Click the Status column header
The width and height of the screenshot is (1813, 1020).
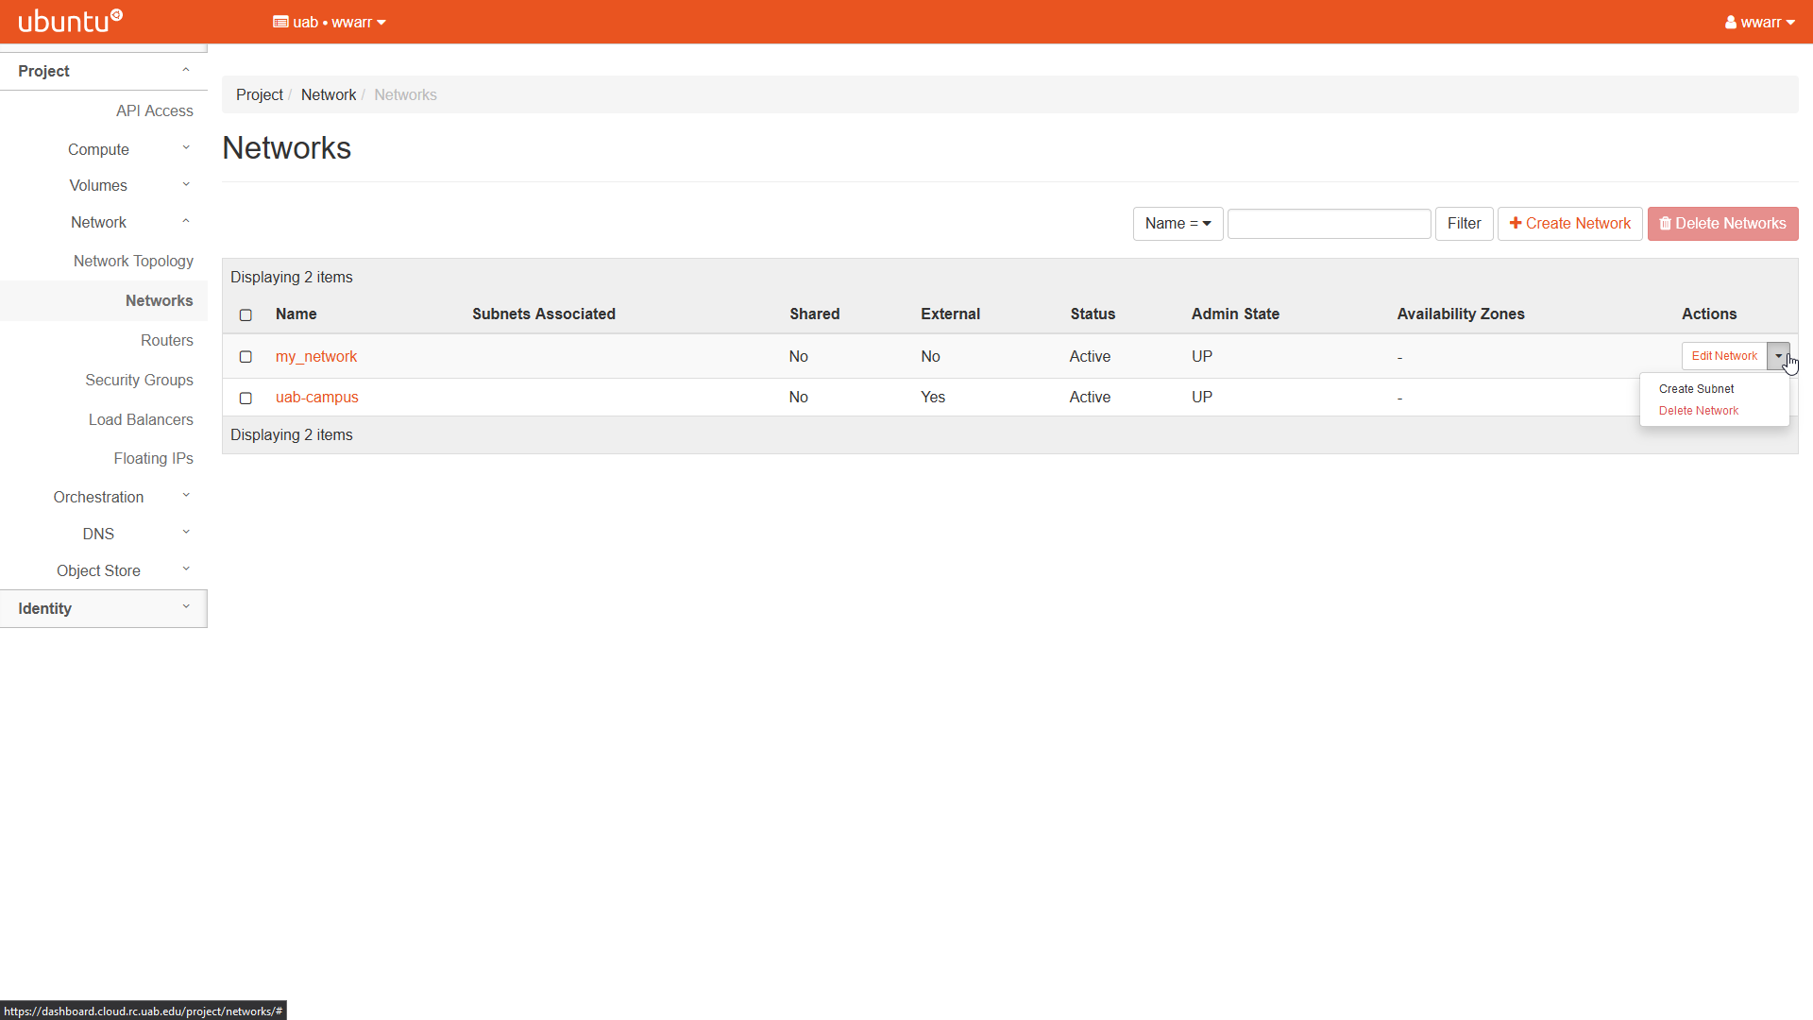[1093, 314]
